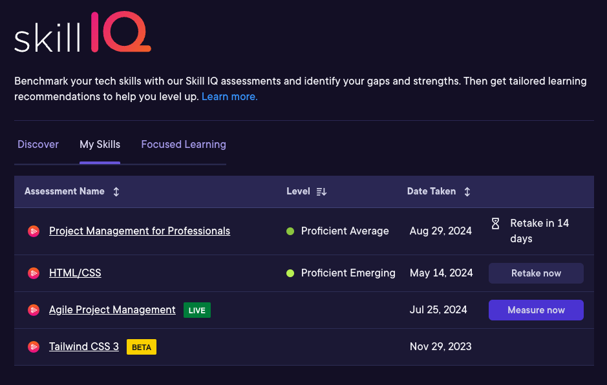Open the Focused Learning tab

(x=184, y=144)
